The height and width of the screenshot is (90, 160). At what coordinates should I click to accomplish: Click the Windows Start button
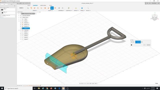point(2,88)
